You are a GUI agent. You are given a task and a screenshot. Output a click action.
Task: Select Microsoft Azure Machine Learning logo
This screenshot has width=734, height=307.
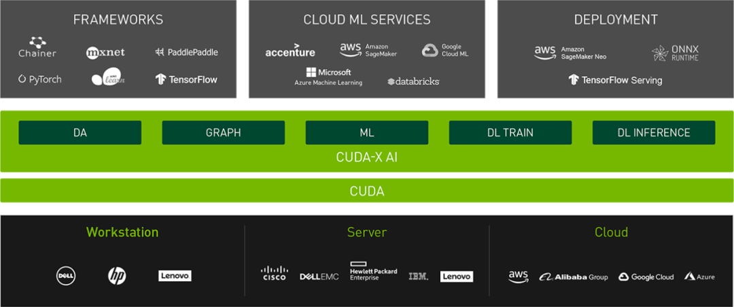(328, 77)
